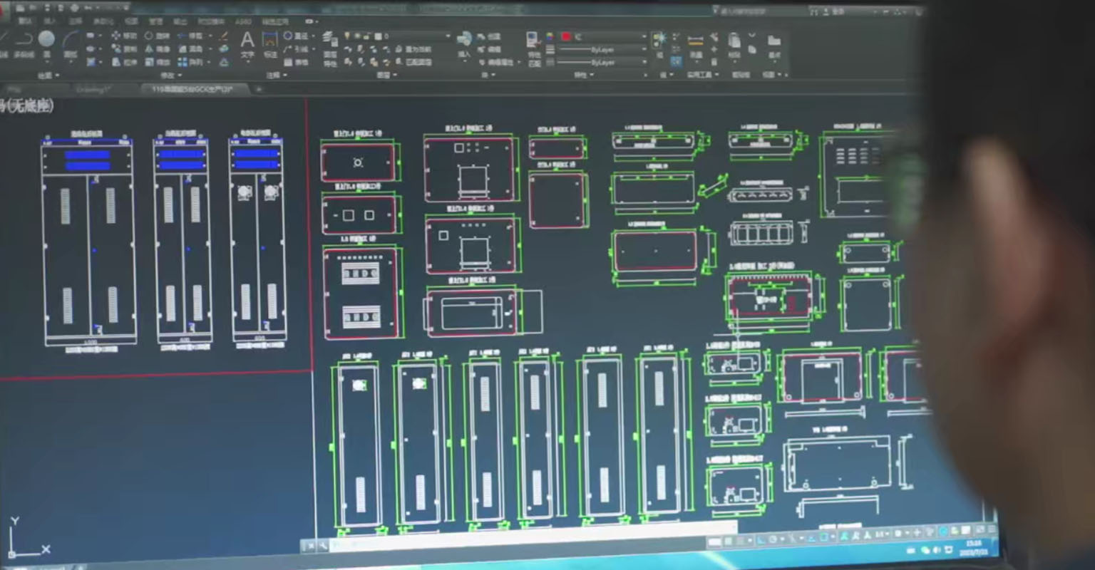Image resolution: width=1095 pixels, height=570 pixels.
Task: Toggle the grid display in the status bar
Action: 728,541
